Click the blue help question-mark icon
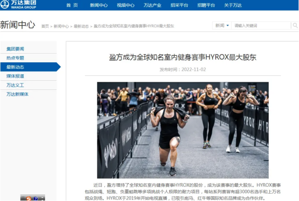The image size is (299, 201). click(36, 199)
